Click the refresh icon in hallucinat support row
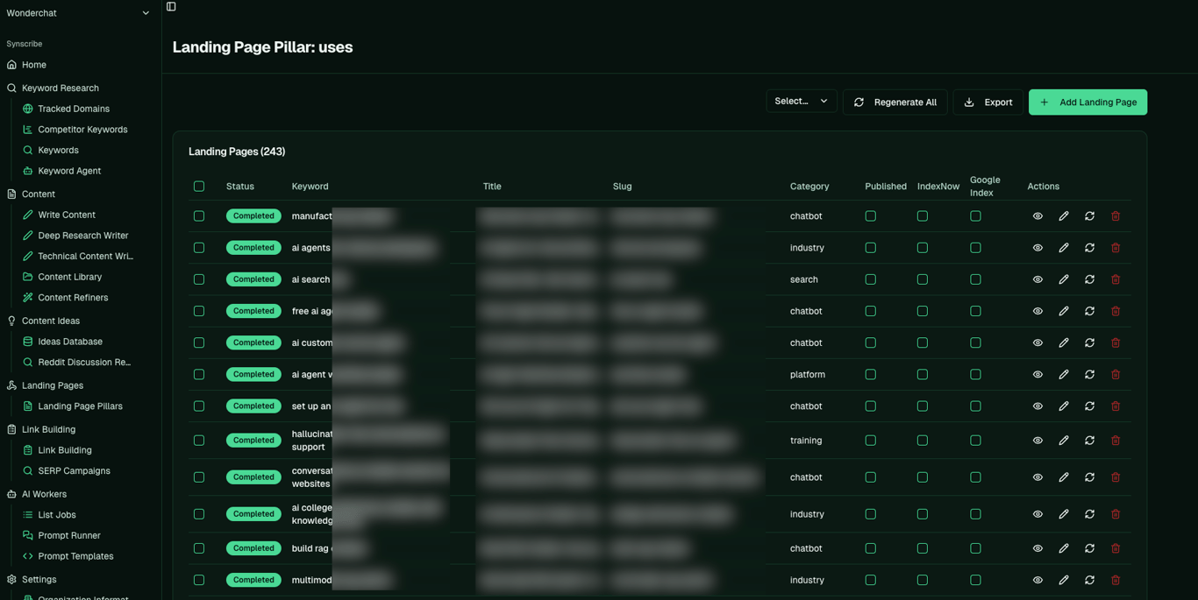The image size is (1198, 600). pyautogui.click(x=1089, y=441)
